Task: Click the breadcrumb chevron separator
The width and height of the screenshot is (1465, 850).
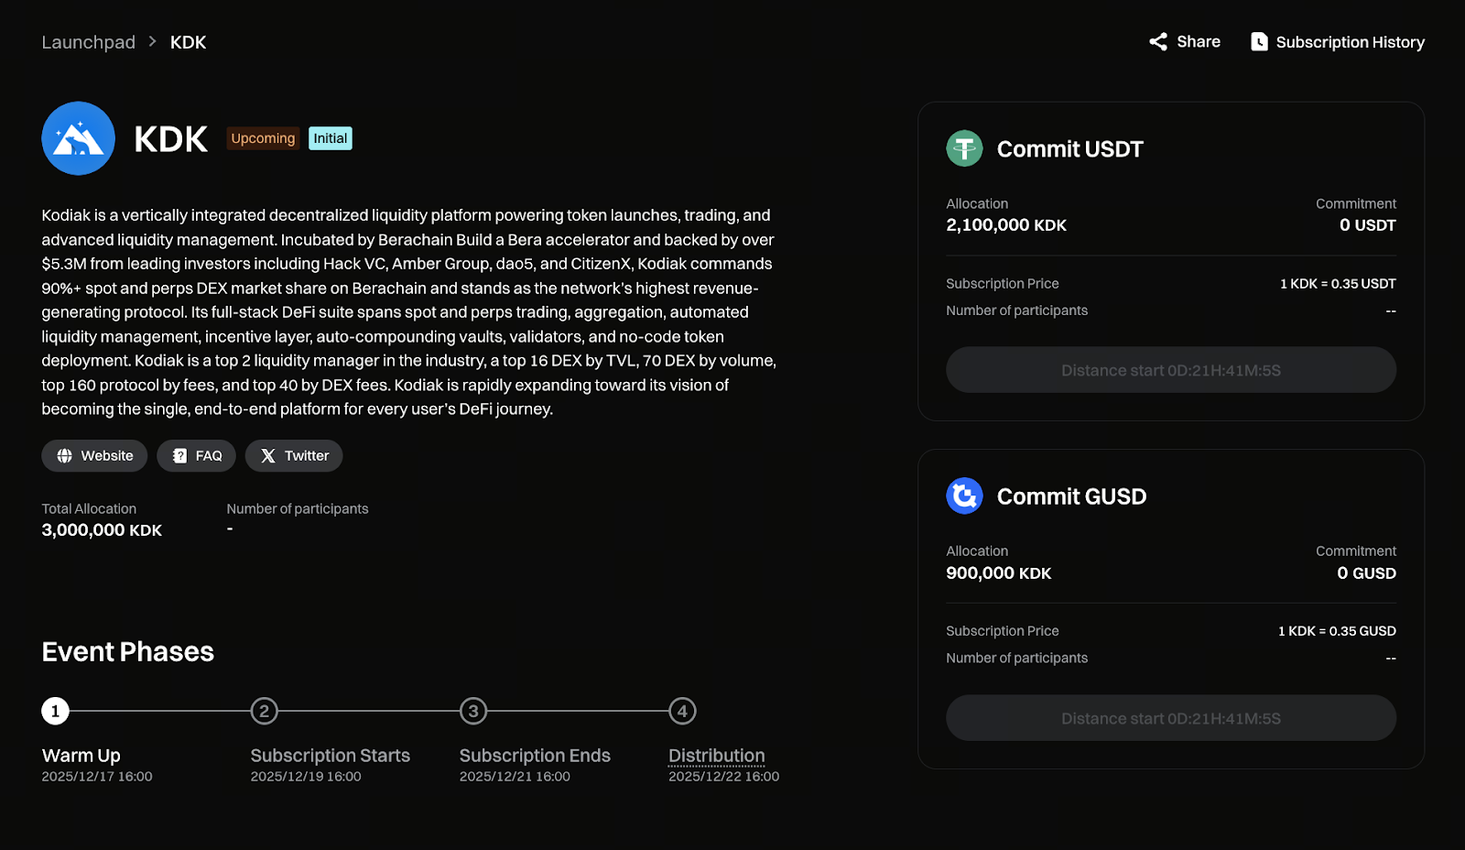Action: (x=153, y=42)
